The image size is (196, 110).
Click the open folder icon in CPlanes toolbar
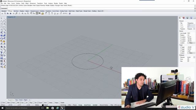click(x=43, y=13)
